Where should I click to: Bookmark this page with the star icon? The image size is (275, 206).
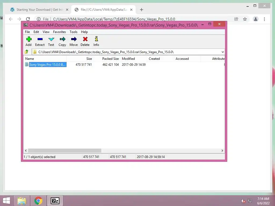coord(245,19)
